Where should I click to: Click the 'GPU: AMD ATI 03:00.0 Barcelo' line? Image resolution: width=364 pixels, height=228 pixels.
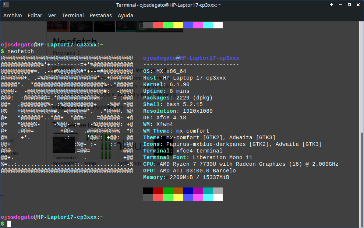pos(190,171)
